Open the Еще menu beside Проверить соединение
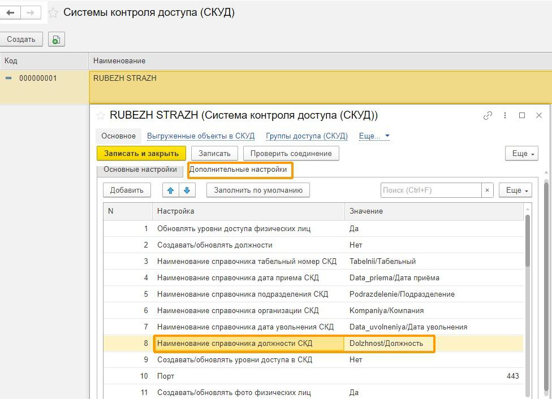Viewport: 552px width, 399px height. point(521,154)
